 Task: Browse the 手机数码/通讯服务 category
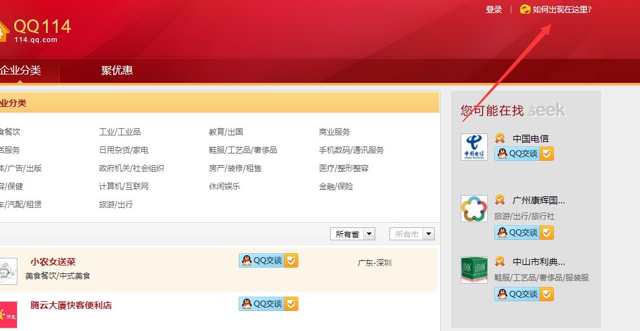(x=351, y=150)
